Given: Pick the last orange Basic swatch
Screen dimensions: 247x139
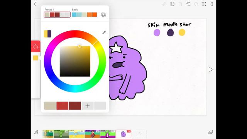Looking at the screenshot, I should [x=95, y=15].
